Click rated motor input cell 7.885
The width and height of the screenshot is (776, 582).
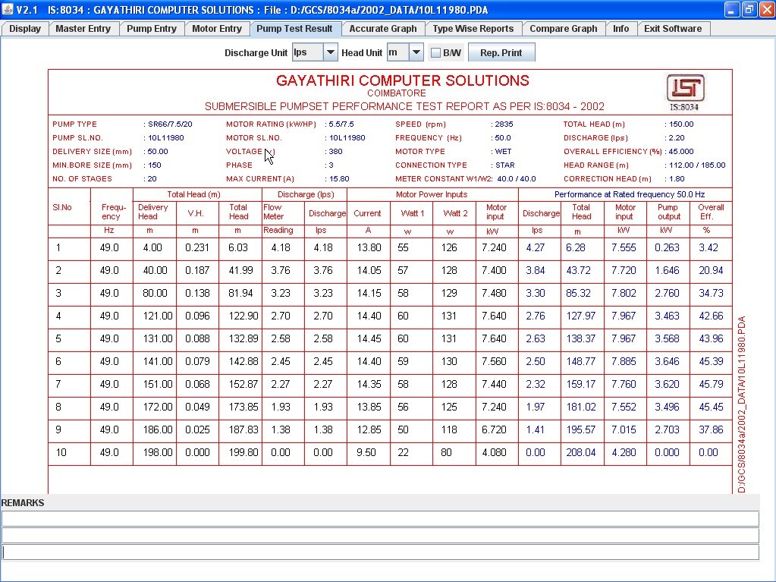[624, 361]
